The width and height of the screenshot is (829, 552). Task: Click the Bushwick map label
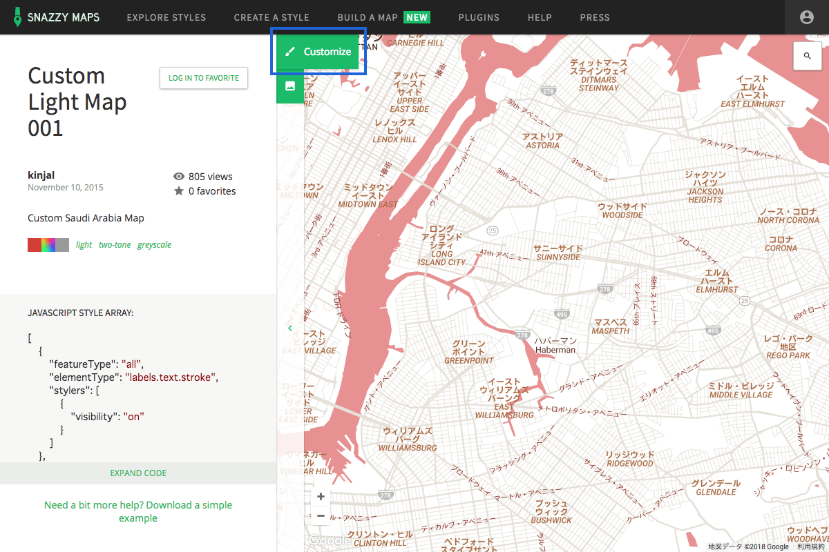click(553, 512)
